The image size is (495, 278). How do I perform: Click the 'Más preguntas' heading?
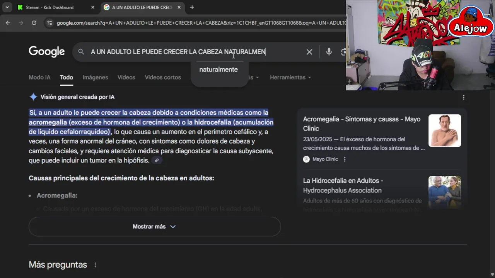[58, 264]
